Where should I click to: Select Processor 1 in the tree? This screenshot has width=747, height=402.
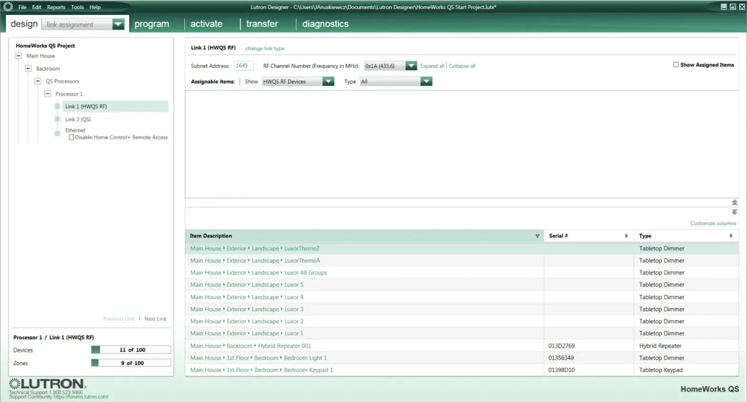pos(69,94)
